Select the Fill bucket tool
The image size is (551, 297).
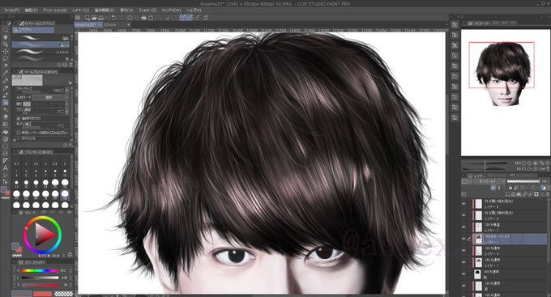coord(6,132)
